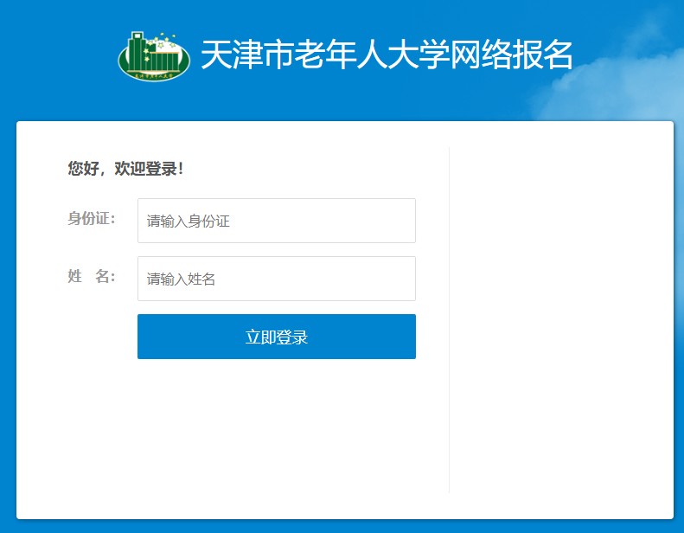Click the university emblem logo
The image size is (684, 533).
click(154, 56)
